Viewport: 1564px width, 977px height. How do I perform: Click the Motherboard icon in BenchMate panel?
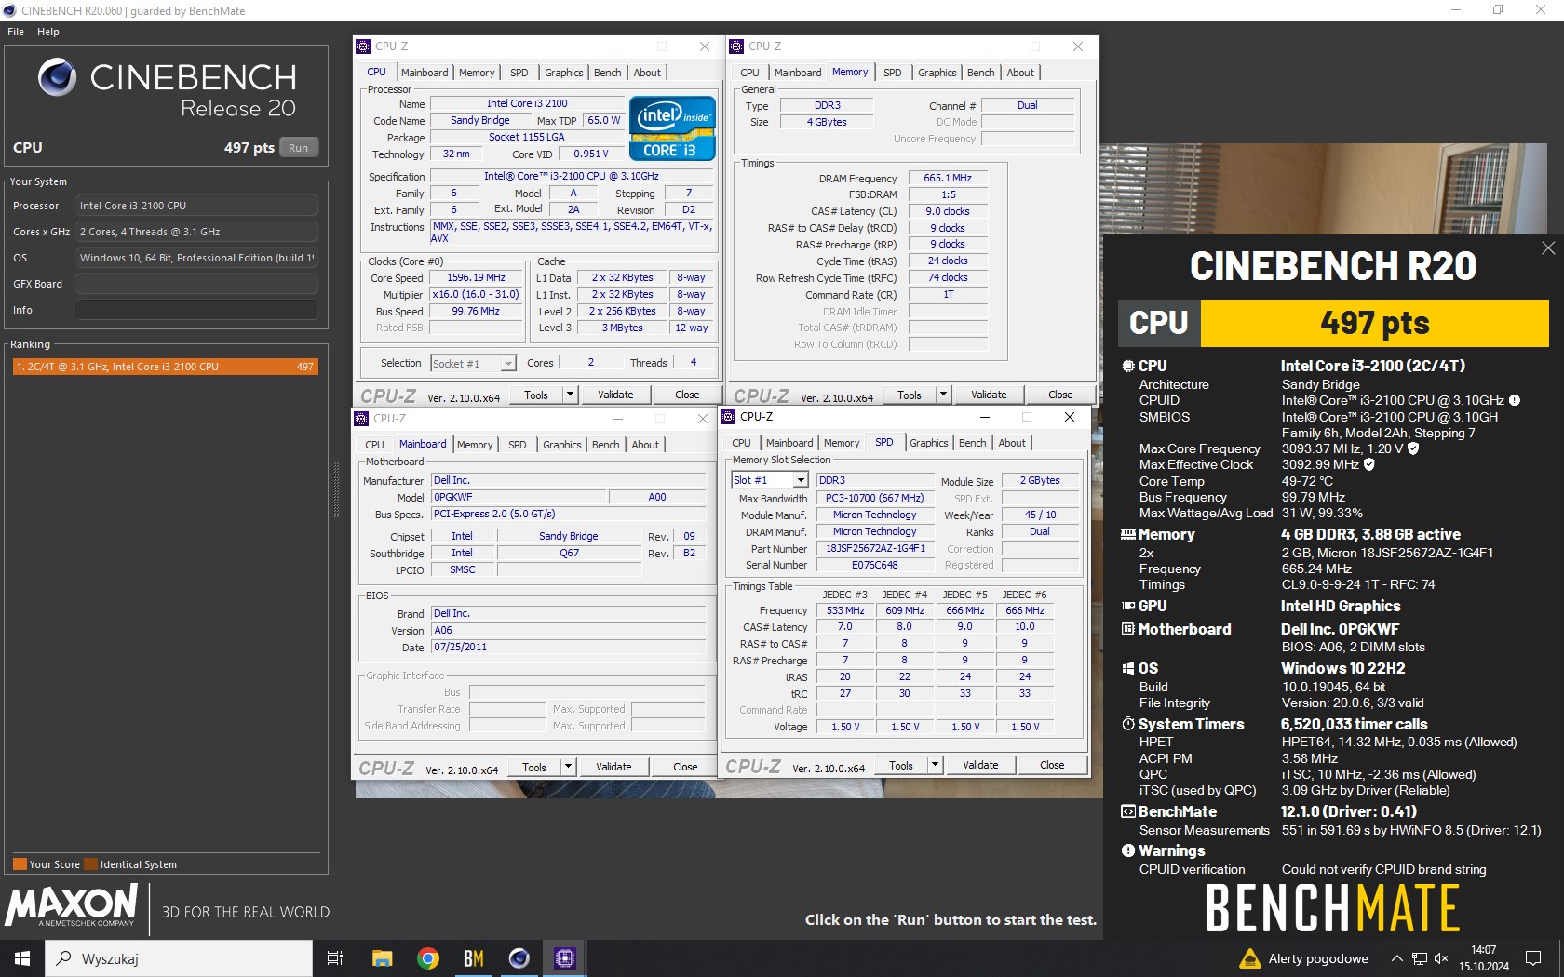[1127, 629]
